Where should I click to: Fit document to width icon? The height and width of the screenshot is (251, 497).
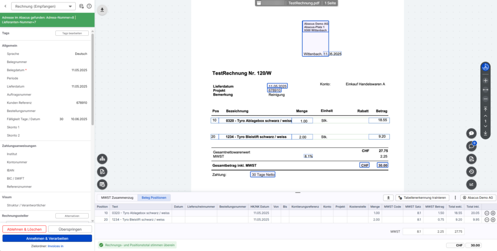tap(485, 90)
